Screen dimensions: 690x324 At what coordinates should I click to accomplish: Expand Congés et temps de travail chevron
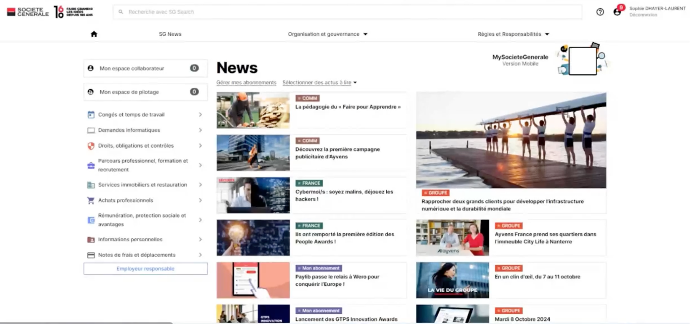pos(200,115)
